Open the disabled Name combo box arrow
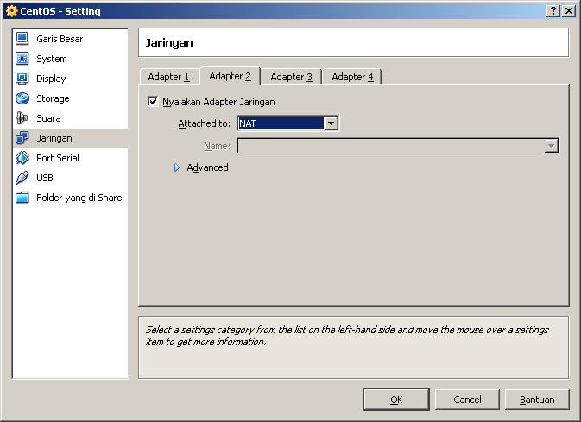581x422 pixels. pos(552,146)
